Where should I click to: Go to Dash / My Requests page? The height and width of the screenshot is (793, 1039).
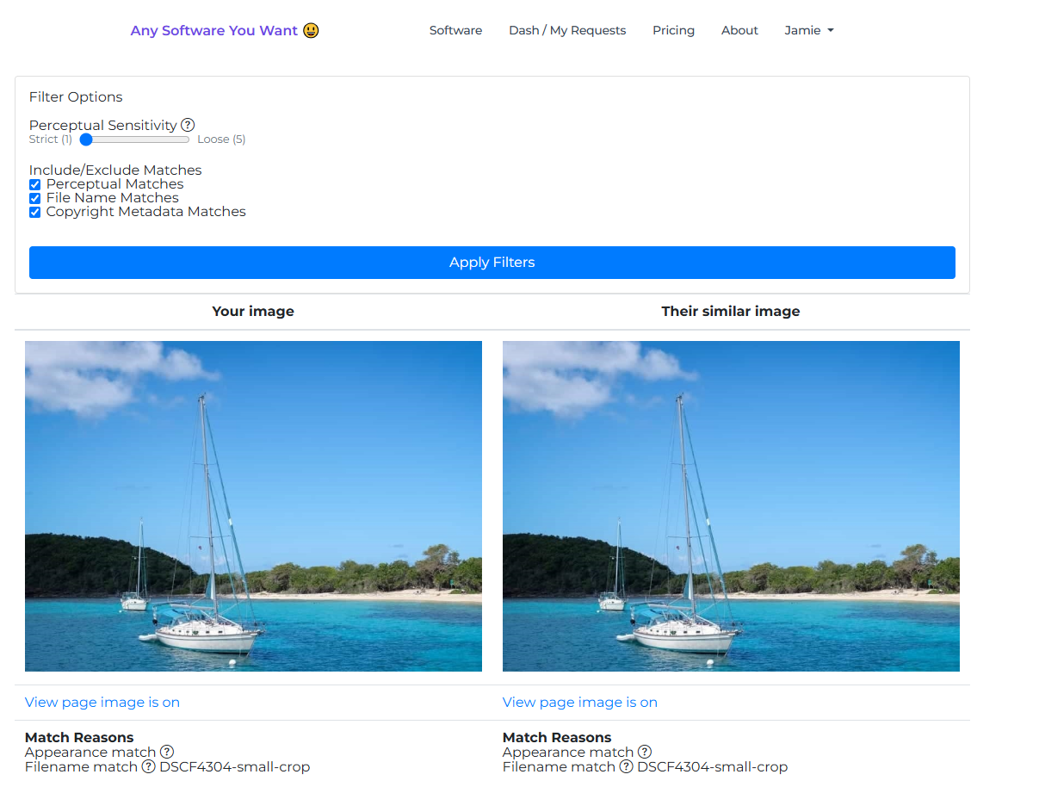567,30
